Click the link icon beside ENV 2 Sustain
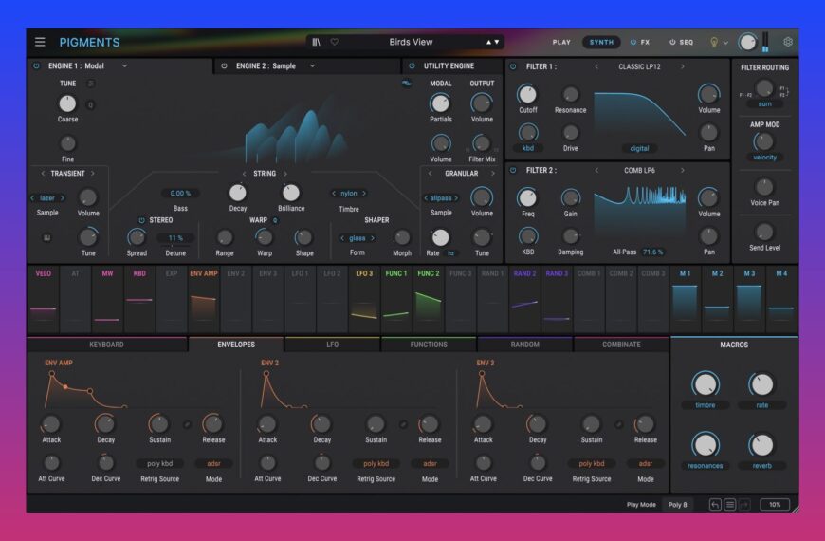 403,424
